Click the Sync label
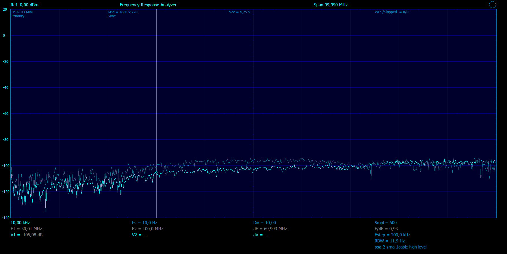The image size is (507, 254). (x=112, y=16)
